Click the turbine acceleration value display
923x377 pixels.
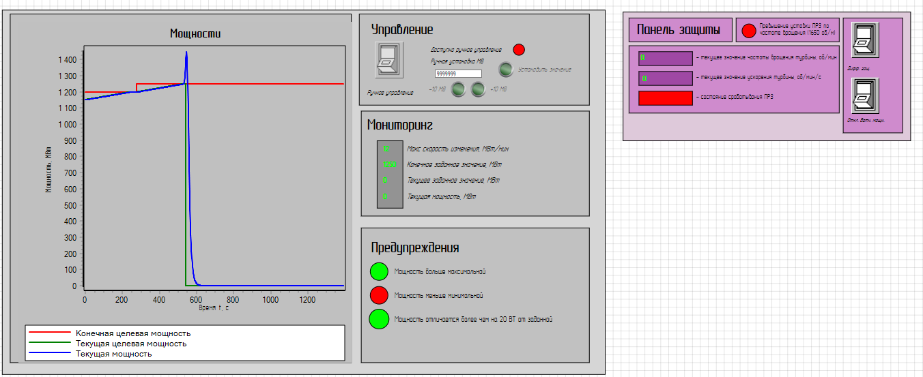pyautogui.click(x=666, y=78)
